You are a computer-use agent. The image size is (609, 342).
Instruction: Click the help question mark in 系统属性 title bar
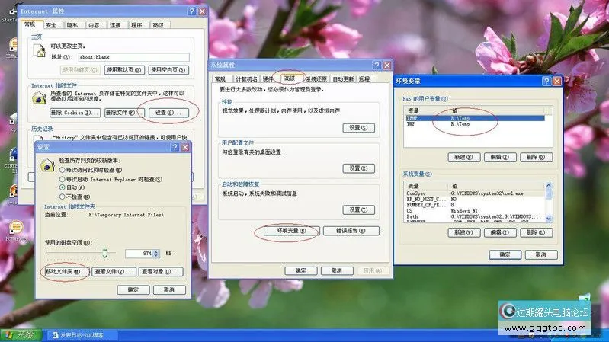click(x=377, y=66)
